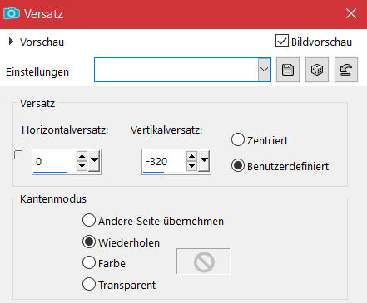The width and height of the screenshot is (367, 303).
Task: Open the Vertikalversatz slider dropdown arrow
Action: click(x=204, y=161)
